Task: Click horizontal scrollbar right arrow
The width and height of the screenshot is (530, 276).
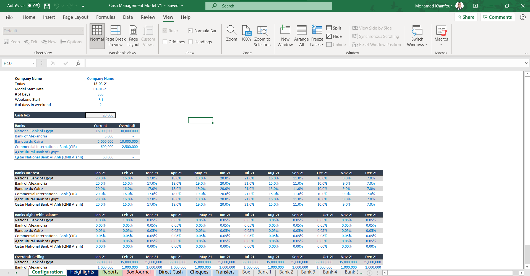Action: click(521, 273)
